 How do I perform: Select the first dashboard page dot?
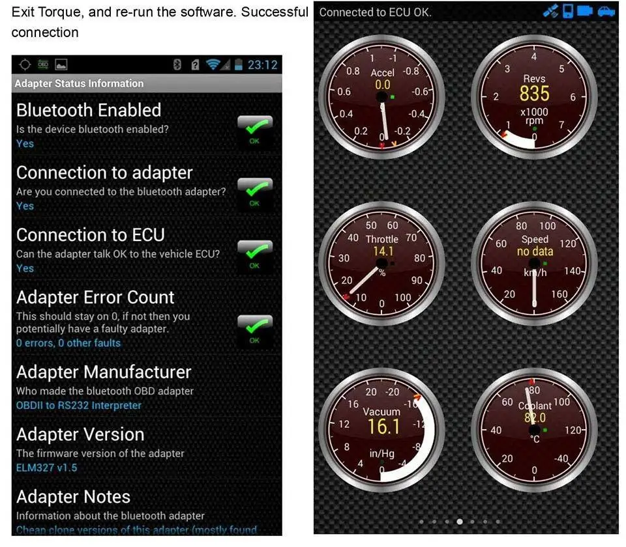click(x=422, y=522)
